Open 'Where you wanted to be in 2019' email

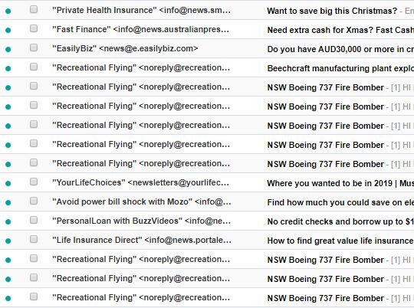340,183
